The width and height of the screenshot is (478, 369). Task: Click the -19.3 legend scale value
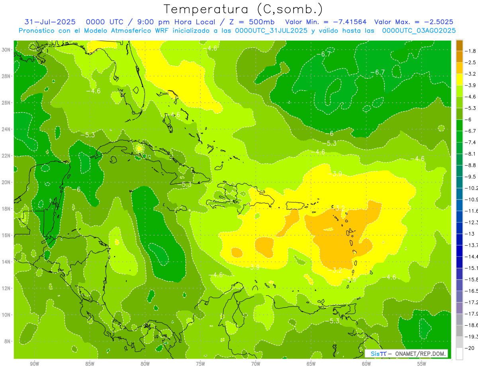point(471,336)
